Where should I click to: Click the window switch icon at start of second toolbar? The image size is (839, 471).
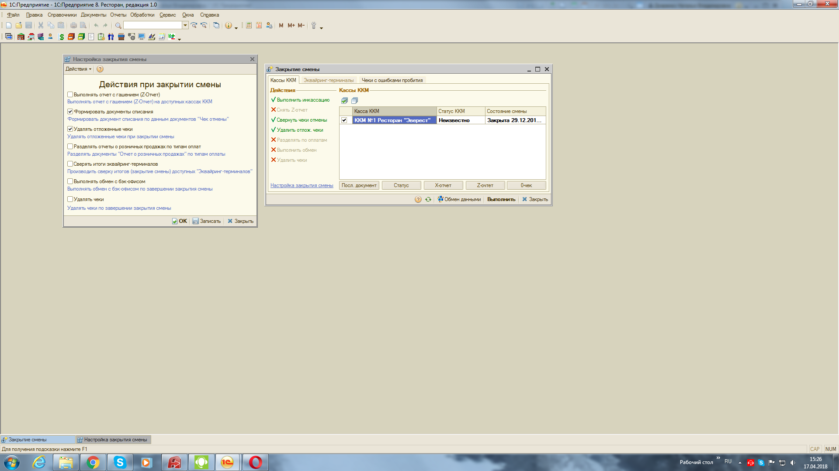tap(9, 37)
